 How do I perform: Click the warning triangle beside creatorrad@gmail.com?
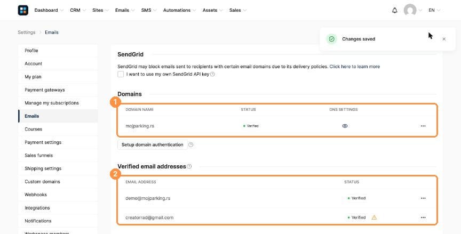(x=374, y=217)
